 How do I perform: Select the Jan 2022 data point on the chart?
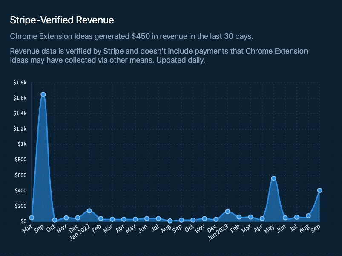tap(89, 211)
